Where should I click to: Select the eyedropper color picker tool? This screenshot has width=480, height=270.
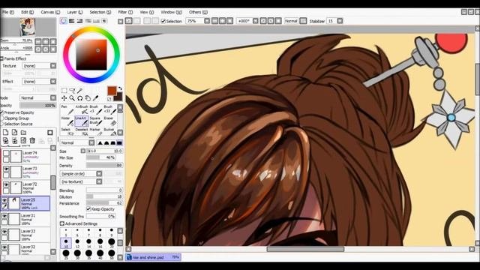click(96, 98)
